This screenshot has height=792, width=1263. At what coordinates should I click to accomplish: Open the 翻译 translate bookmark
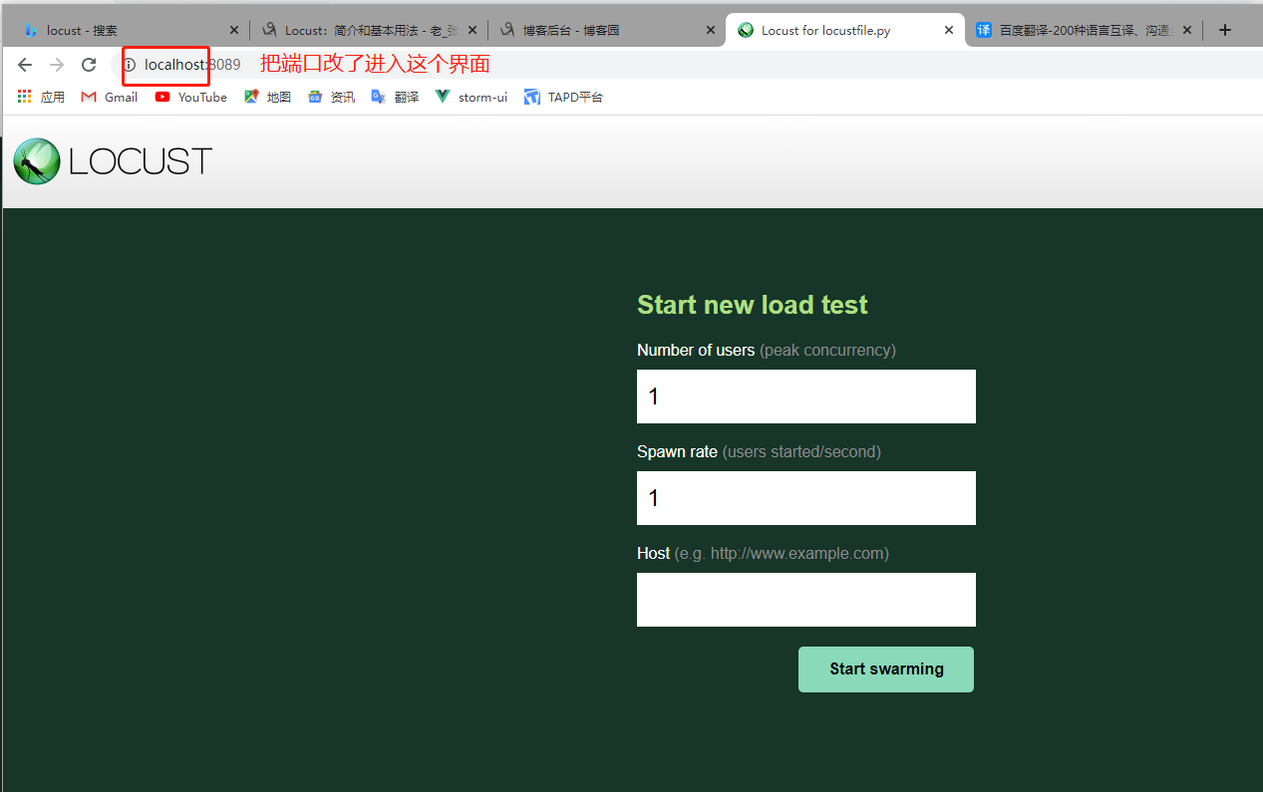click(395, 97)
